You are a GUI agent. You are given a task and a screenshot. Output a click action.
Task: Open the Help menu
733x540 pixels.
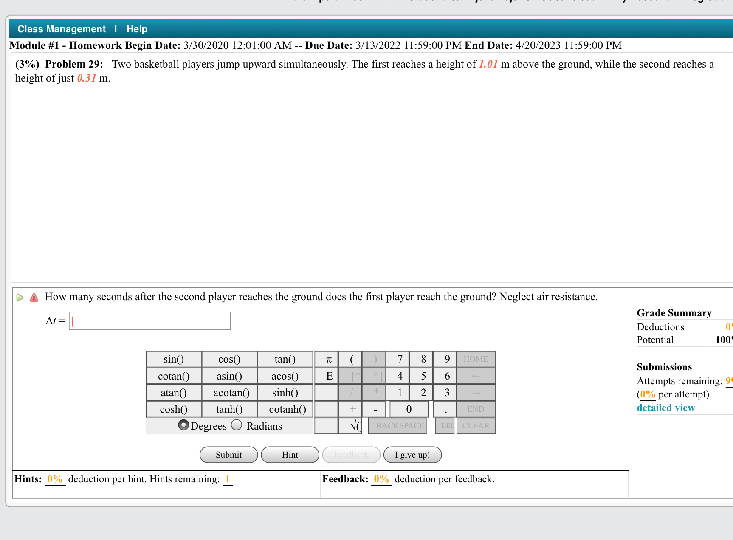[x=136, y=28]
